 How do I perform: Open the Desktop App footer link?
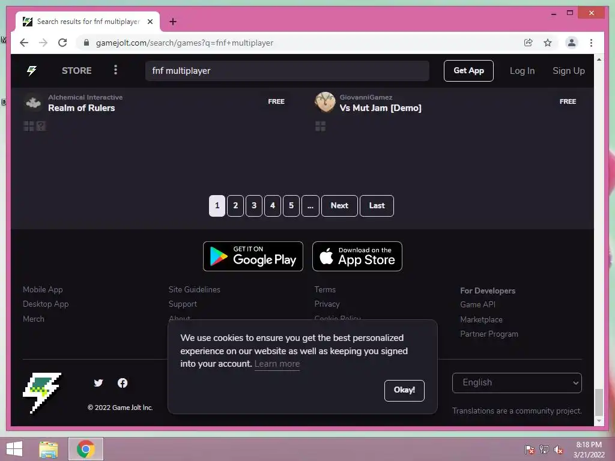point(46,304)
